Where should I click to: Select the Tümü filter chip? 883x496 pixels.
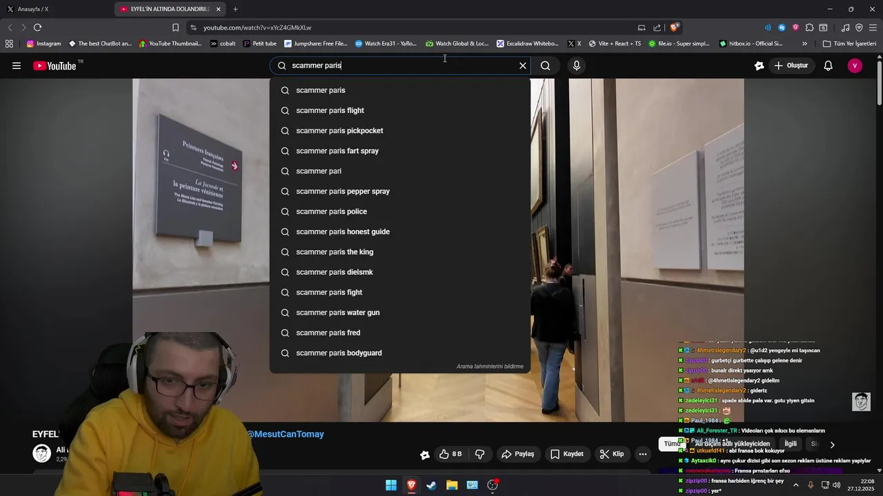coord(671,444)
